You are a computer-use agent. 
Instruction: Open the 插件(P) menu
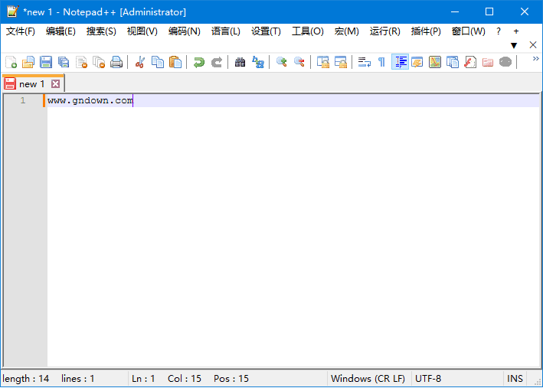point(426,31)
